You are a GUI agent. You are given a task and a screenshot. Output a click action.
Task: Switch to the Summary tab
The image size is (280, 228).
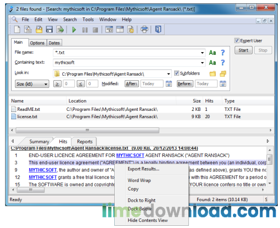point(39,142)
